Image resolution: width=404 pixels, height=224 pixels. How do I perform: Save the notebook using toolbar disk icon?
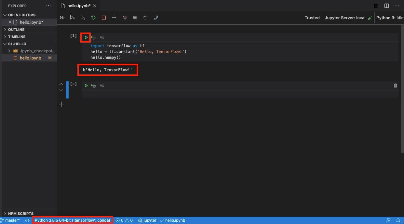(145, 18)
